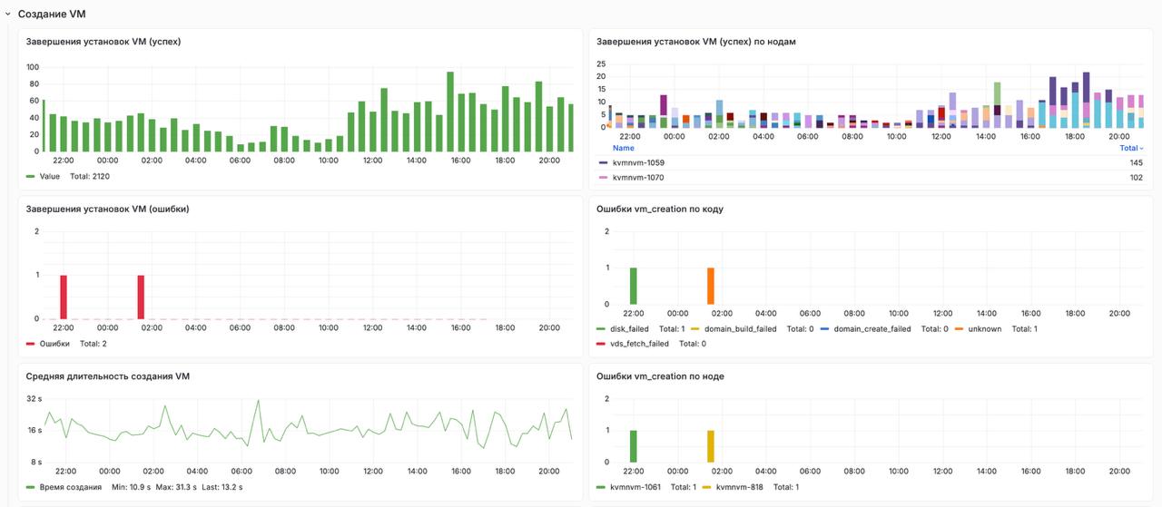This screenshot has height=507, width=1162.
Task: Sort node table by Name header
Action: pyautogui.click(x=624, y=148)
